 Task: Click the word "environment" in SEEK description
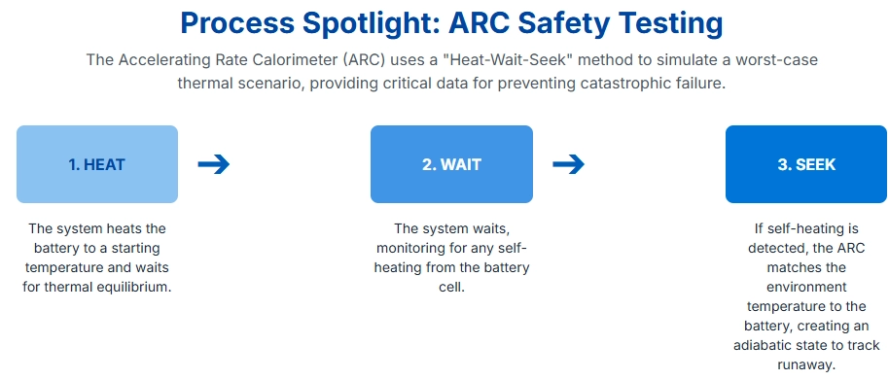[x=806, y=287]
